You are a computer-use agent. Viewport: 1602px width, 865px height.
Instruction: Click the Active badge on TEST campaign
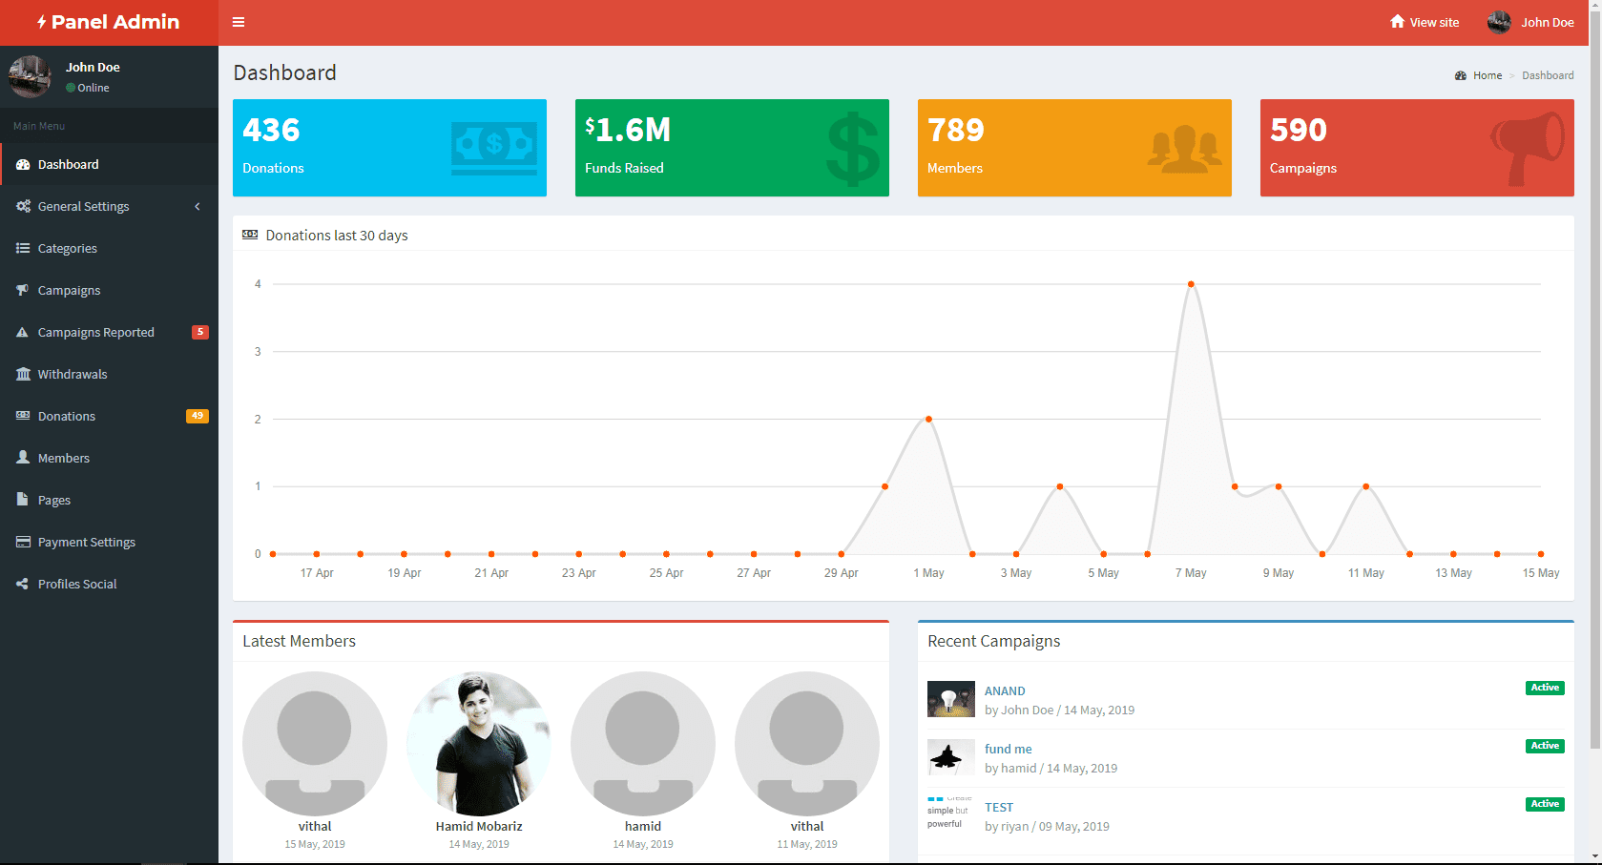click(1544, 804)
